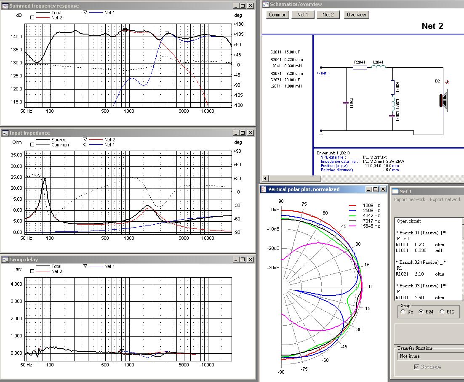The image size is (464, 382).
Task: Select the E12 snap radio button
Action: 442,312
